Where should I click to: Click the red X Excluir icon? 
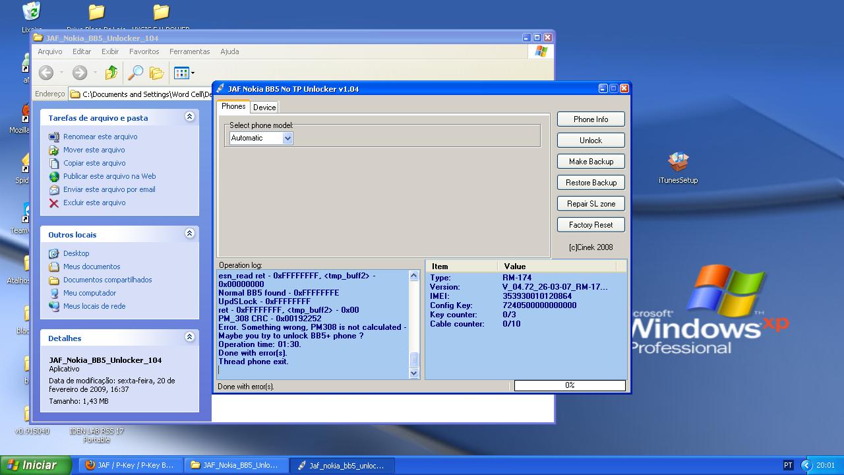click(x=54, y=203)
